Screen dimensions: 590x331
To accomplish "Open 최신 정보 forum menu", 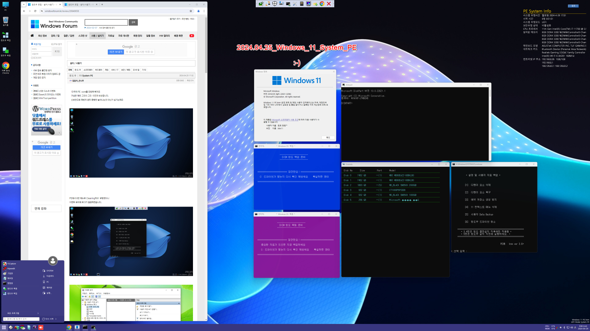I will coord(42,36).
